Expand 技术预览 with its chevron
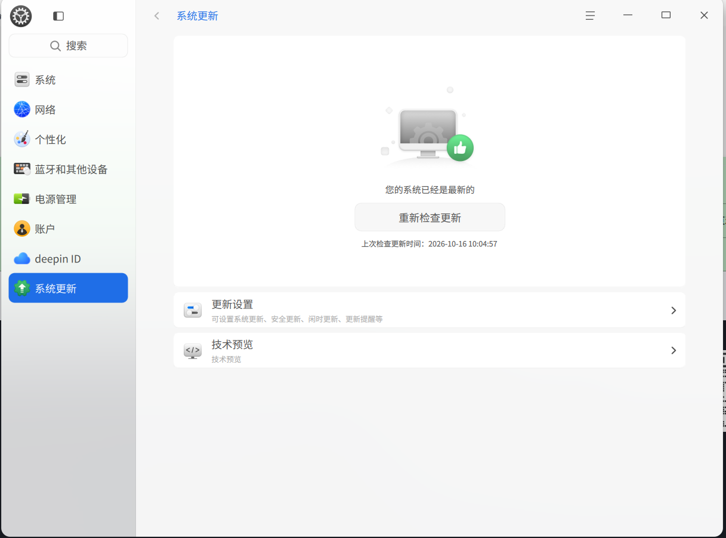The height and width of the screenshot is (538, 726). pos(674,351)
